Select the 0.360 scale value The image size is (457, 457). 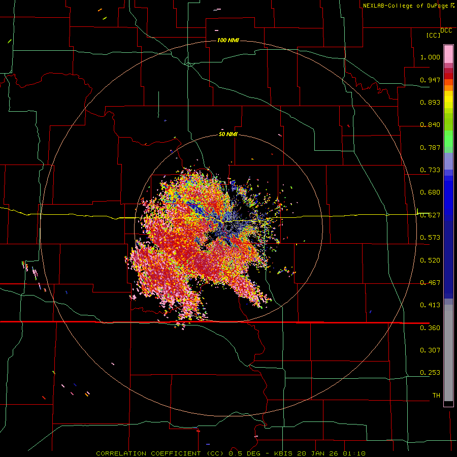[430, 328]
